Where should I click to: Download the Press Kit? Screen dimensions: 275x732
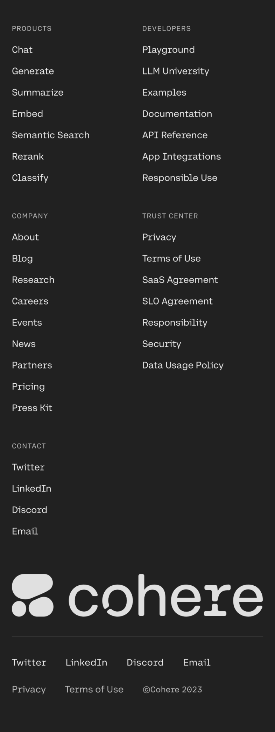tap(32, 408)
